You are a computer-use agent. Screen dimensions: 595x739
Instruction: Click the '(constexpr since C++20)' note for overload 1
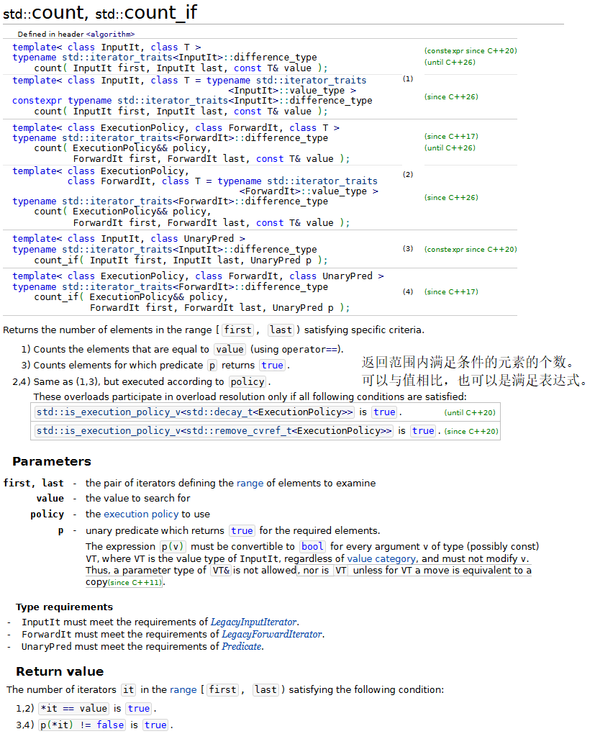(471, 51)
